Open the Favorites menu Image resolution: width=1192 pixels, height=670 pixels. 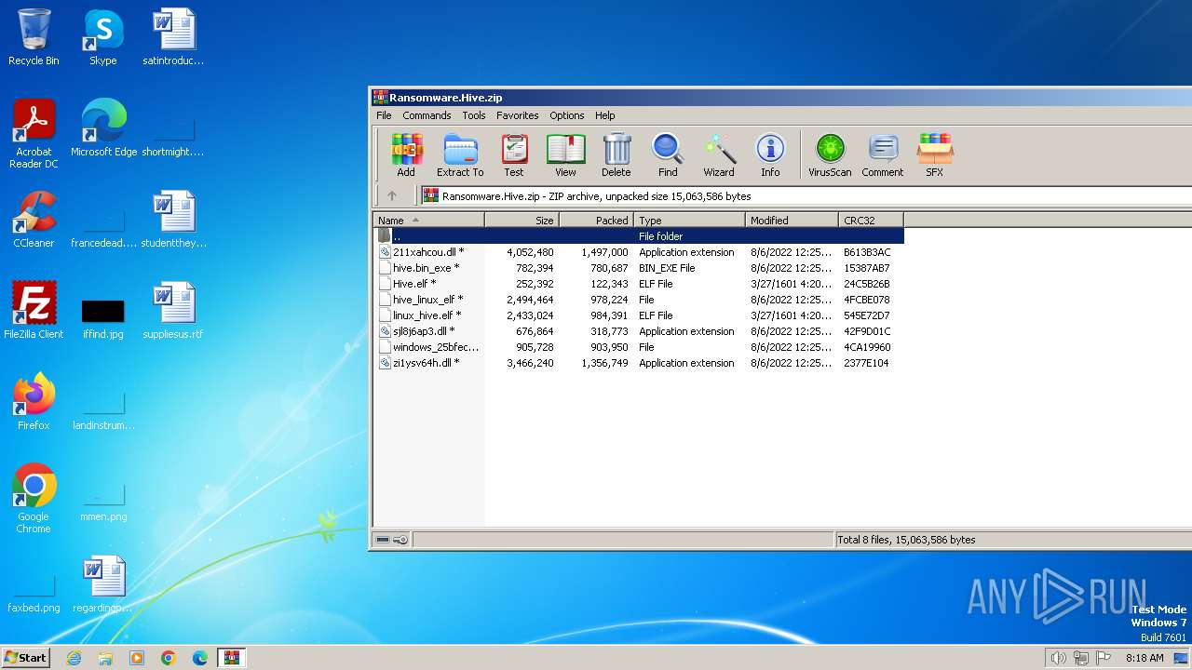click(518, 115)
